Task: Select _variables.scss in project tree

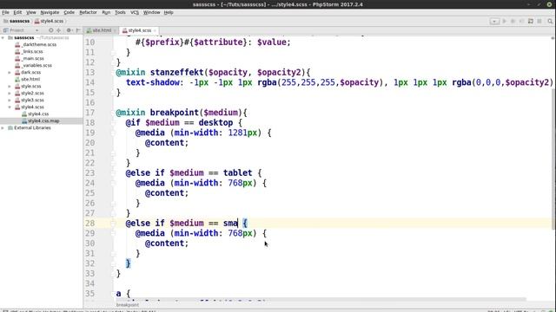Action: [x=36, y=66]
